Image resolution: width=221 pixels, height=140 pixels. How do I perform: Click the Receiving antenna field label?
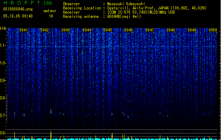[x=81, y=16]
